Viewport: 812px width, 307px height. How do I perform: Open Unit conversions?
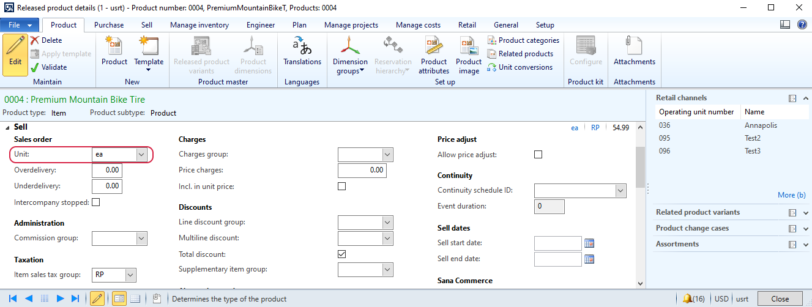tap(520, 67)
